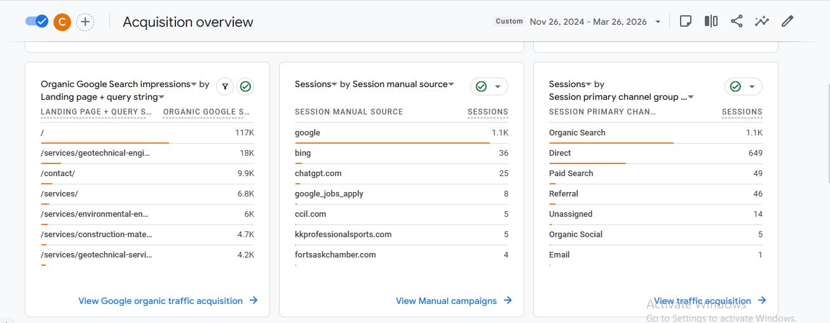Click the share report icon
Screen dimensions: 830x323
point(737,22)
